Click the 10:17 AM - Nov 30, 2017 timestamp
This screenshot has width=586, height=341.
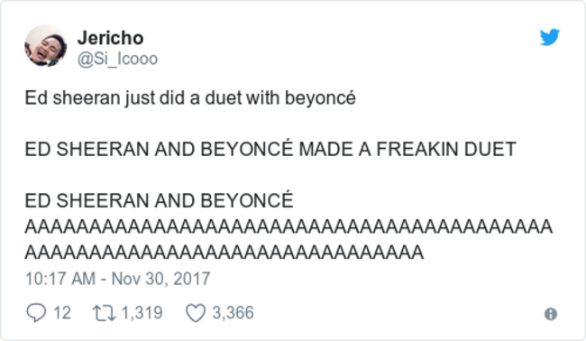click(x=117, y=279)
